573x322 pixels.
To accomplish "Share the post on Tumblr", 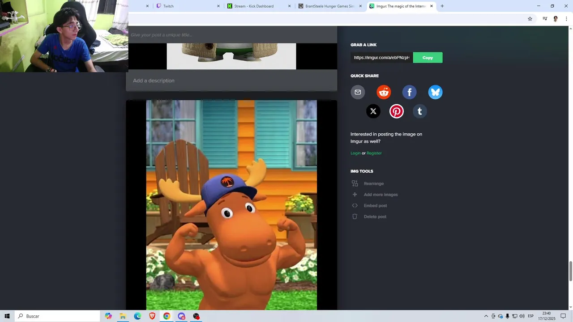I will coord(420,111).
